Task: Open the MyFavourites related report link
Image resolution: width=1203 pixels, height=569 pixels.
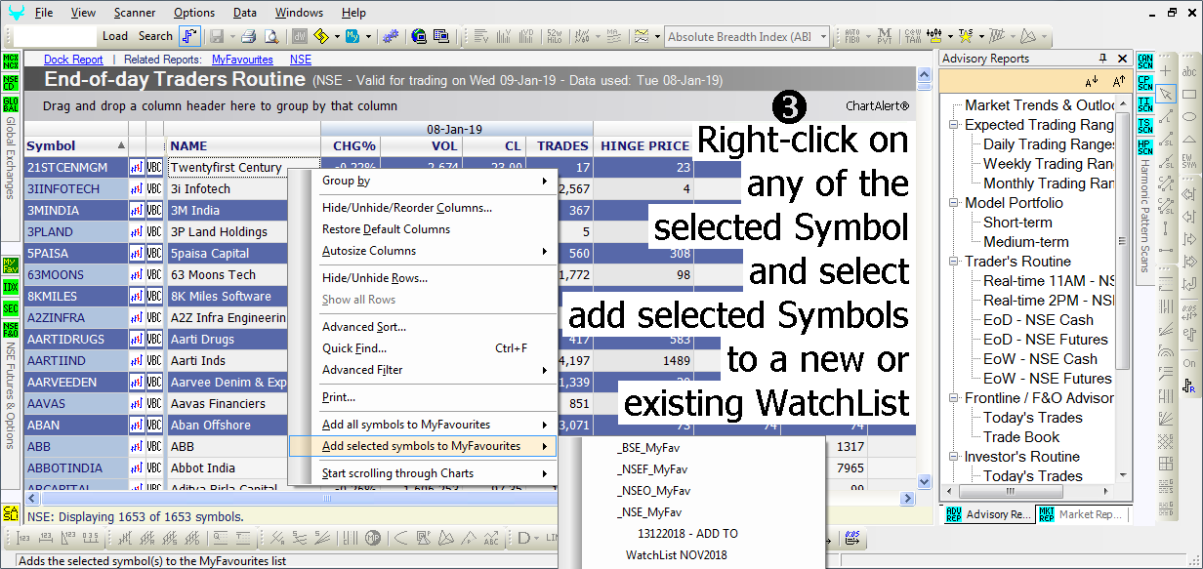Action: click(x=243, y=60)
